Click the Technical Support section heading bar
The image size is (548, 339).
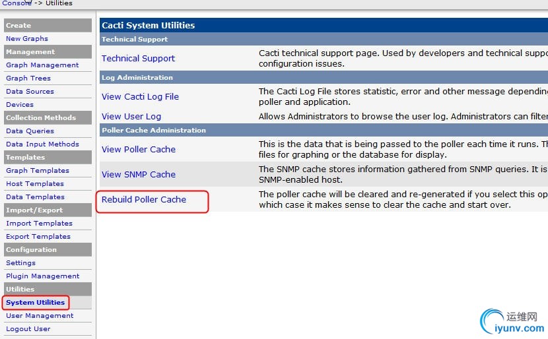click(324, 39)
